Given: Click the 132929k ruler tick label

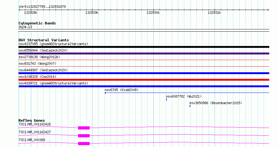Looking at the screenshot, I should (x=92, y=13).
